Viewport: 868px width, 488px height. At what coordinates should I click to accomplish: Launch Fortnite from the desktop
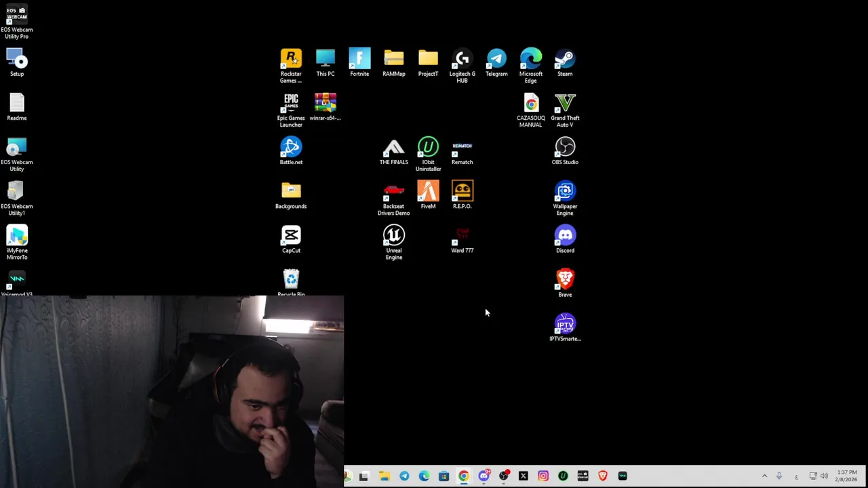[359, 62]
